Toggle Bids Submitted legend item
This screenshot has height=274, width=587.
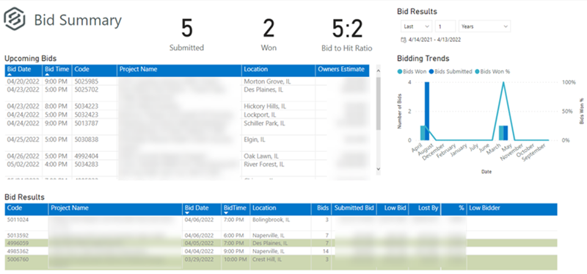pyautogui.click(x=451, y=71)
